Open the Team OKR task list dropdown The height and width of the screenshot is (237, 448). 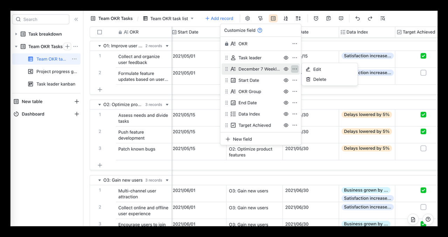point(192,19)
